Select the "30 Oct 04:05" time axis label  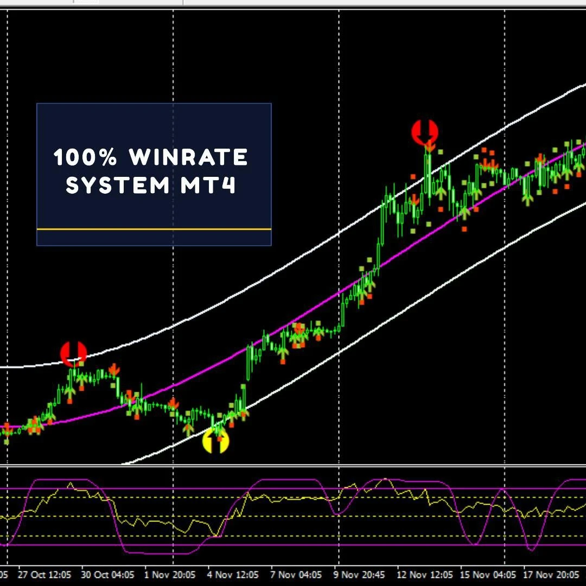click(108, 574)
